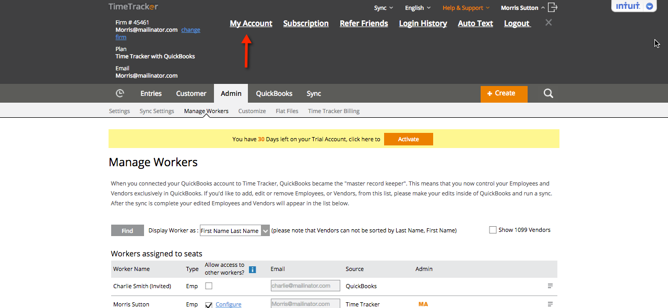Open Flat Files sub-tab
The height and width of the screenshot is (308, 668).
287,111
